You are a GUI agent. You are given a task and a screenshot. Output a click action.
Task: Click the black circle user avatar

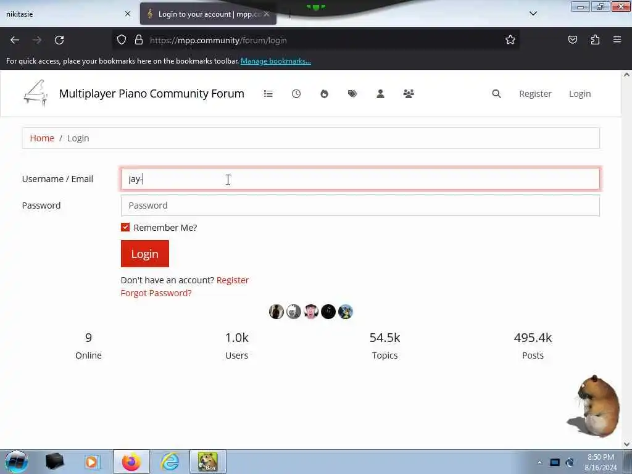[328, 312]
